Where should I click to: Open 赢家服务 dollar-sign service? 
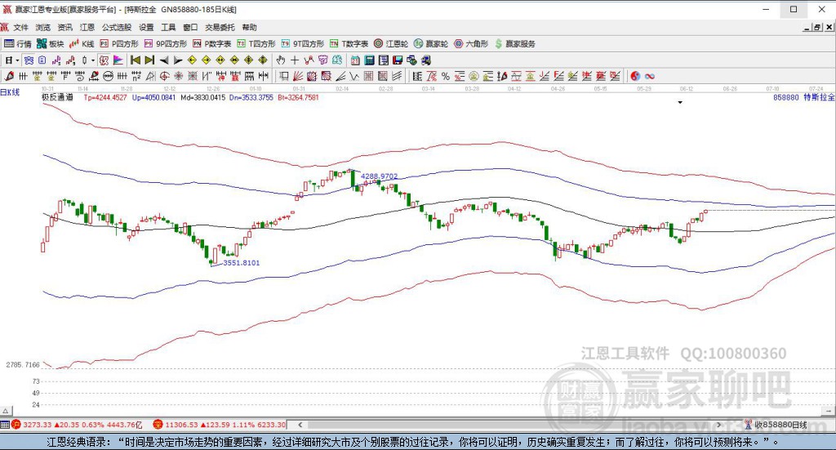tap(514, 44)
